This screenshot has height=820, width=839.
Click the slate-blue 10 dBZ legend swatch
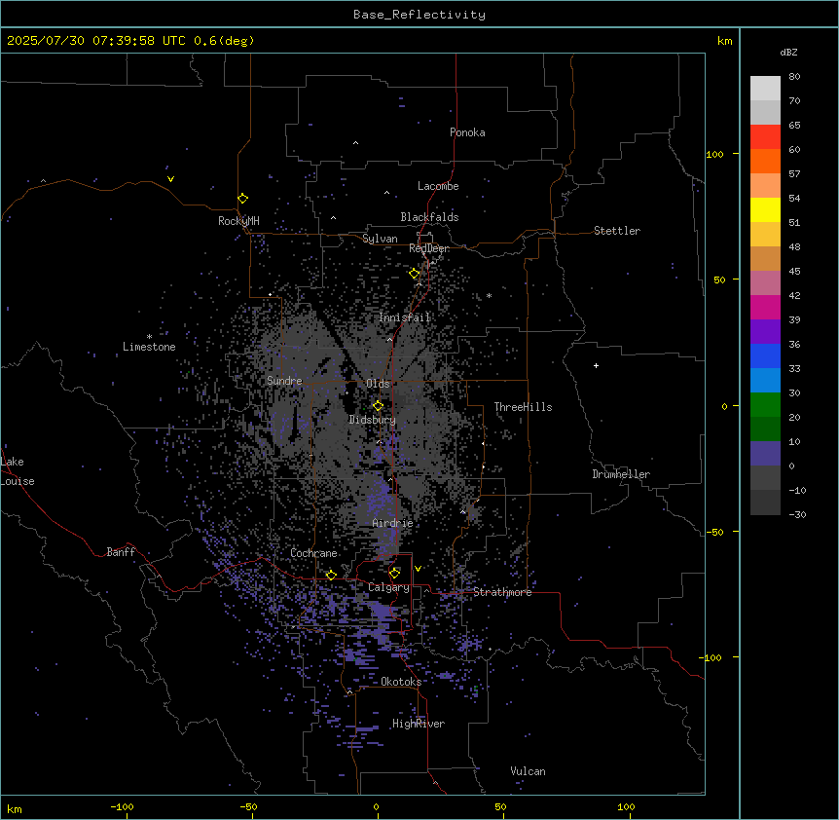click(x=765, y=454)
